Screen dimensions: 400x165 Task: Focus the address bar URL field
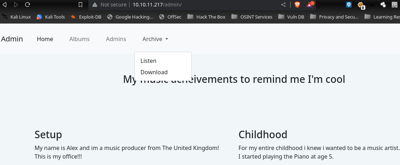(x=204, y=5)
